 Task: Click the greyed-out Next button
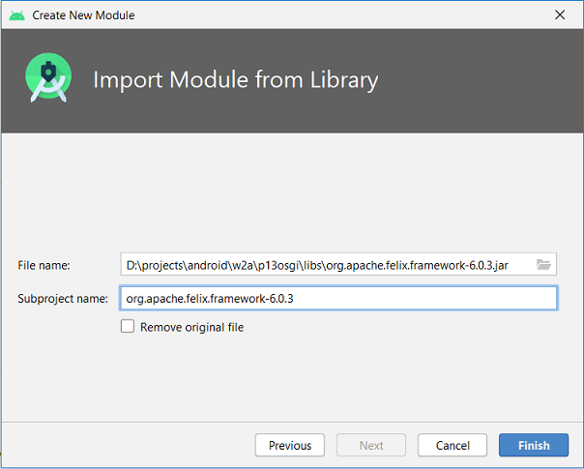click(371, 445)
